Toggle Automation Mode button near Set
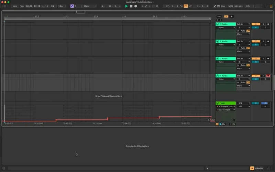 point(226,17)
